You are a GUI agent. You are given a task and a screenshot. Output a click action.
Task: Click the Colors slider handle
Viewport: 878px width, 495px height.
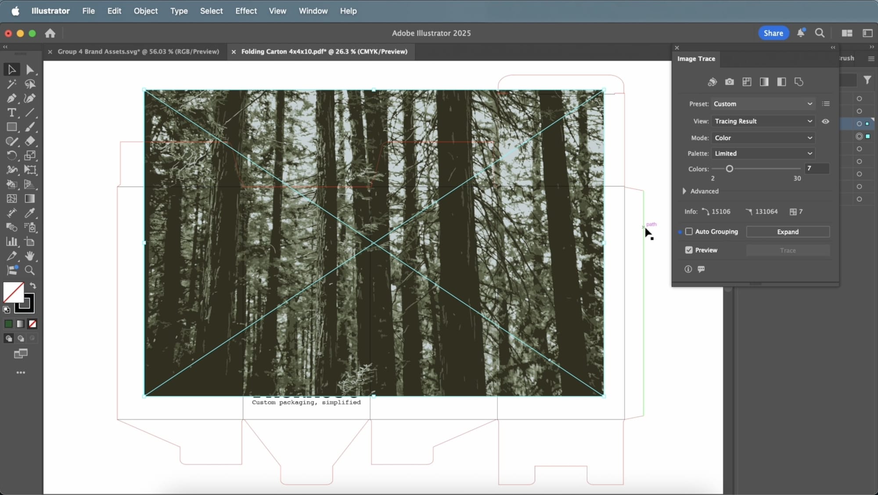pyautogui.click(x=729, y=169)
